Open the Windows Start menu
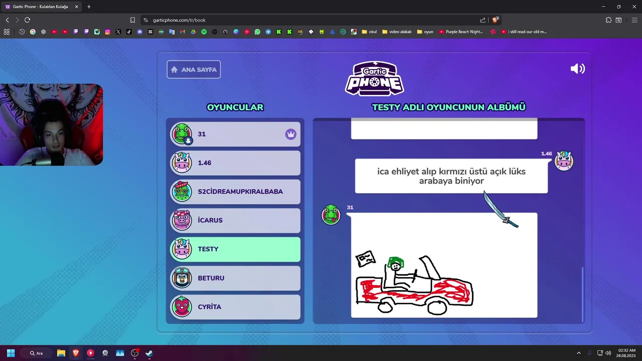 (11, 353)
